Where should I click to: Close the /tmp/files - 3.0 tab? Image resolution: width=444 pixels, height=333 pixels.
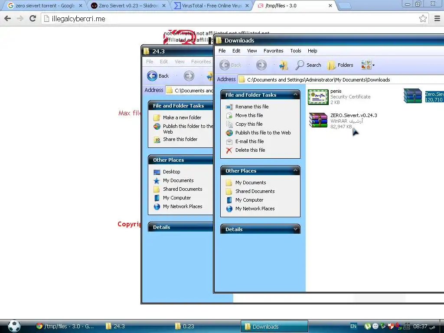pyautogui.click(x=330, y=6)
